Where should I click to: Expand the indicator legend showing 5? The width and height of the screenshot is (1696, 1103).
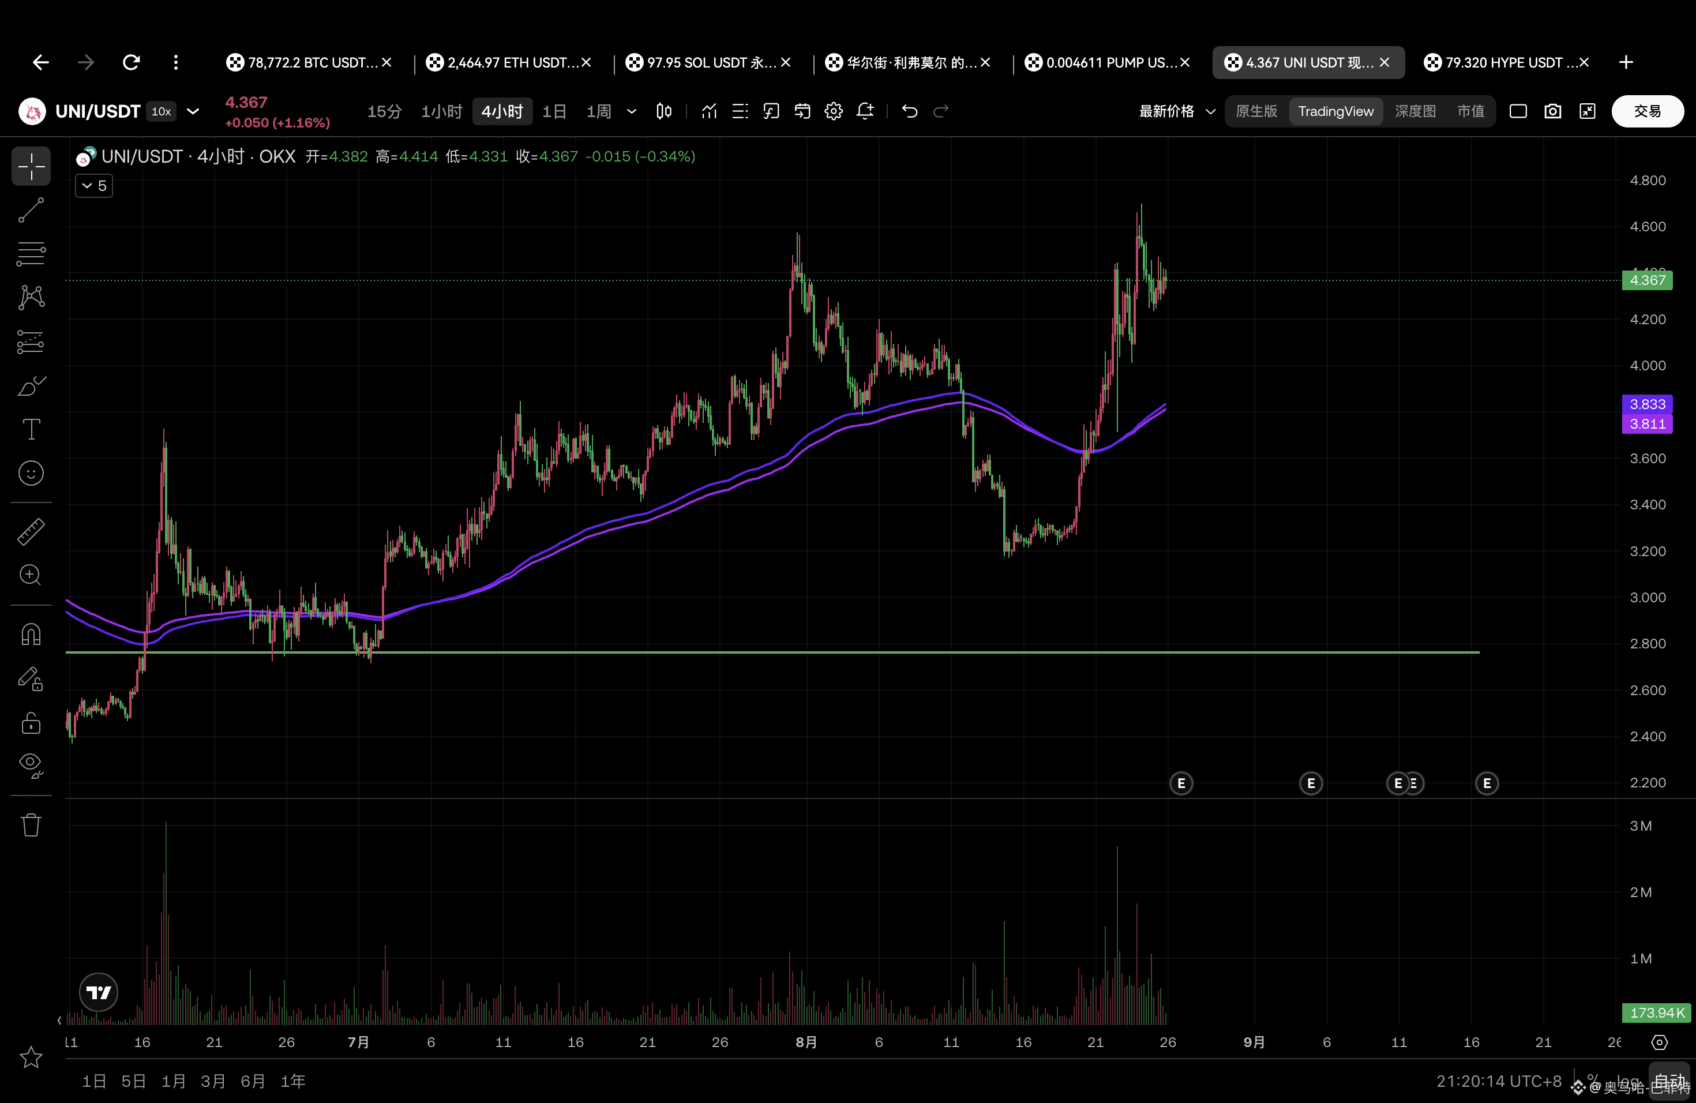[x=94, y=186]
